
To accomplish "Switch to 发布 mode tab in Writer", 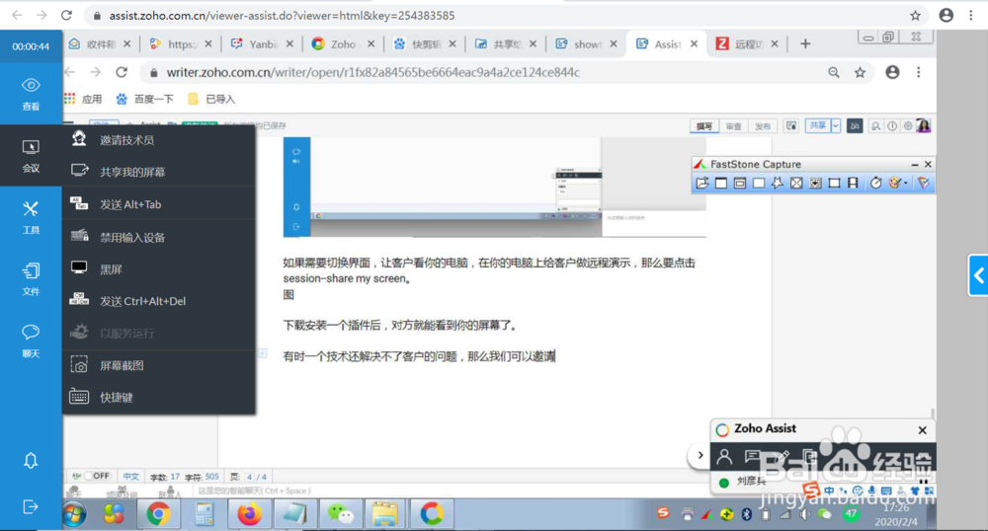I will [x=763, y=126].
